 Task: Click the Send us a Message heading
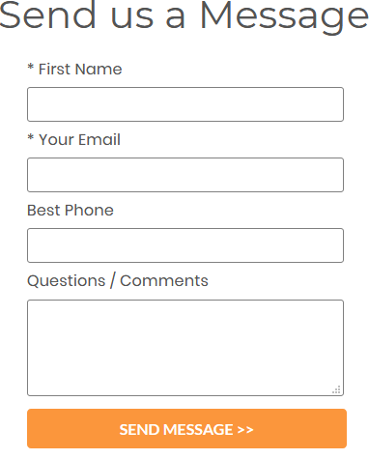(184, 15)
